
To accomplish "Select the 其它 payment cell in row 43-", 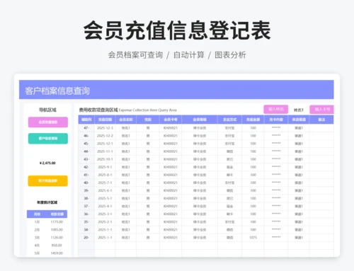I will [x=229, y=159].
